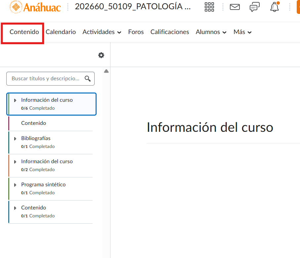The width and height of the screenshot is (300, 258).
Task: Open the Calendario tab
Action: 61,32
